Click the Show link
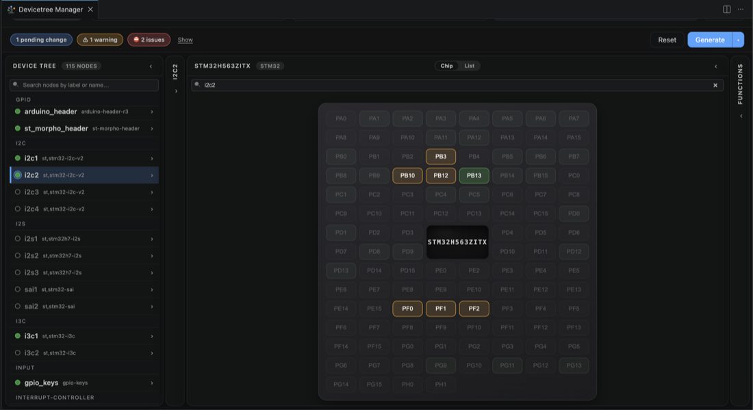Viewport: 753px width, 410px height. 185,40
